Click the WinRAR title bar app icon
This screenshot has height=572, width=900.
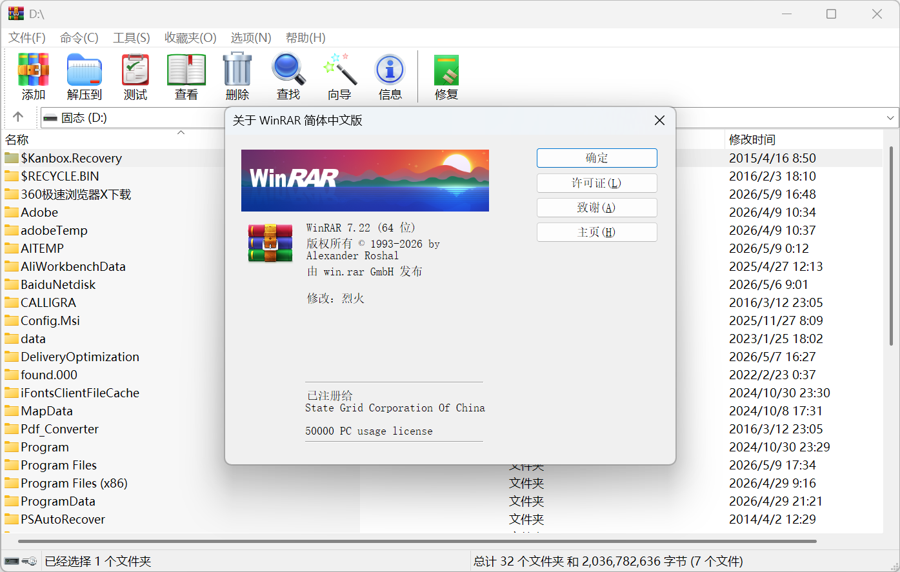[15, 14]
